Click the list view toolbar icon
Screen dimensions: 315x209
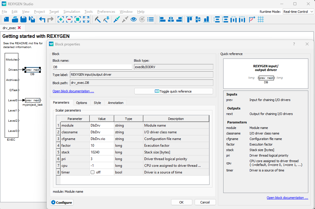pyautogui.click(x=150, y=20)
